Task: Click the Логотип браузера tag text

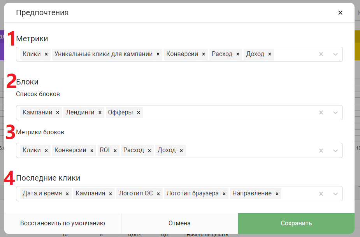Action: click(x=192, y=193)
